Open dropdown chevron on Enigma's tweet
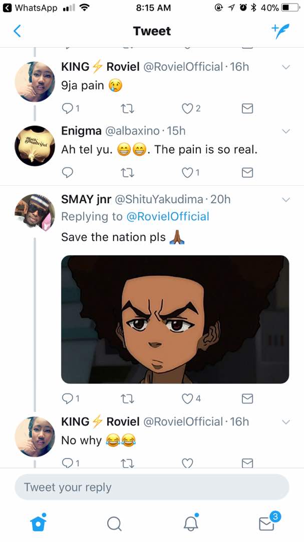The width and height of the screenshot is (304, 542). (286, 131)
